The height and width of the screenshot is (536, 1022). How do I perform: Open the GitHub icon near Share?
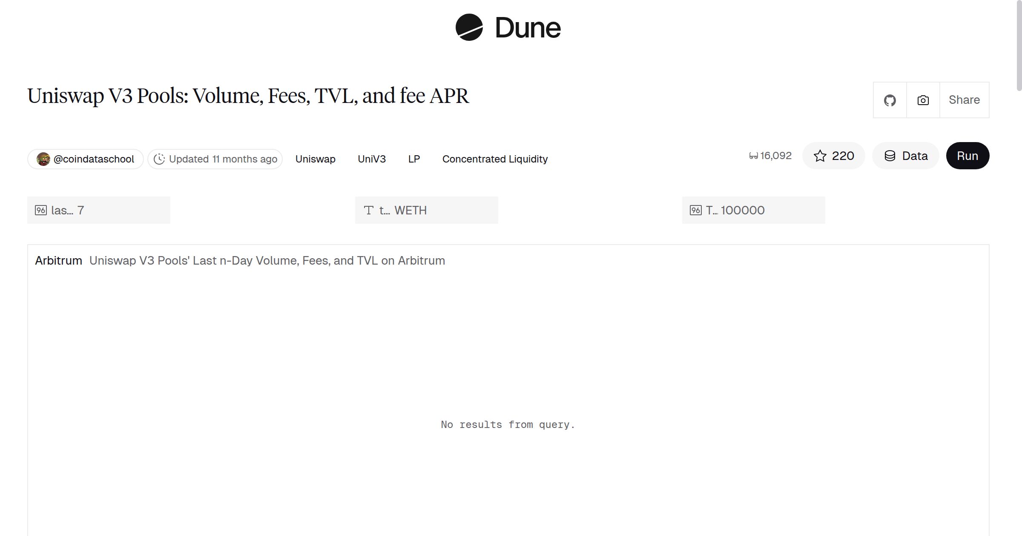(890, 100)
